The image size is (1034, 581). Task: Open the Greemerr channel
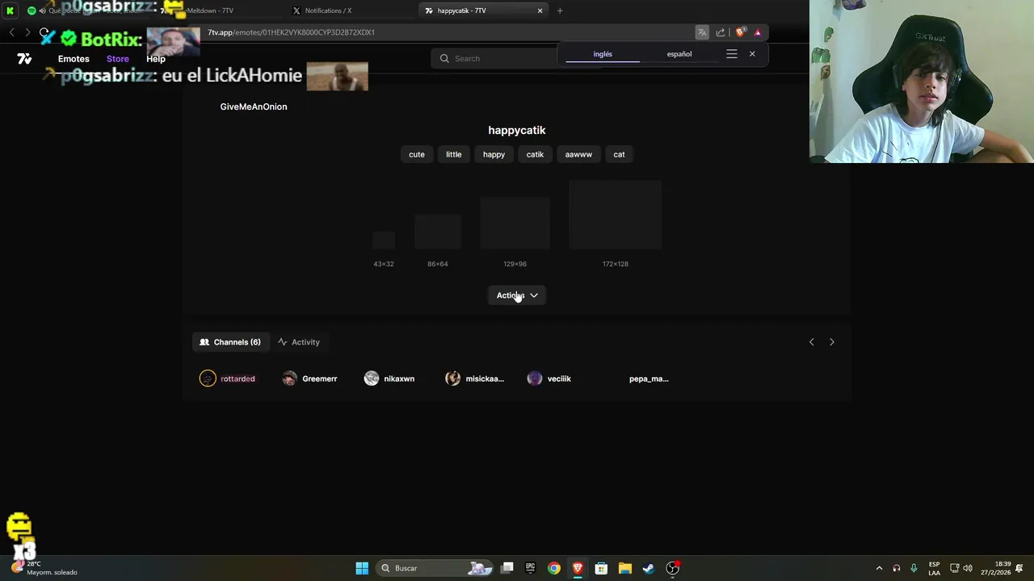pos(310,378)
